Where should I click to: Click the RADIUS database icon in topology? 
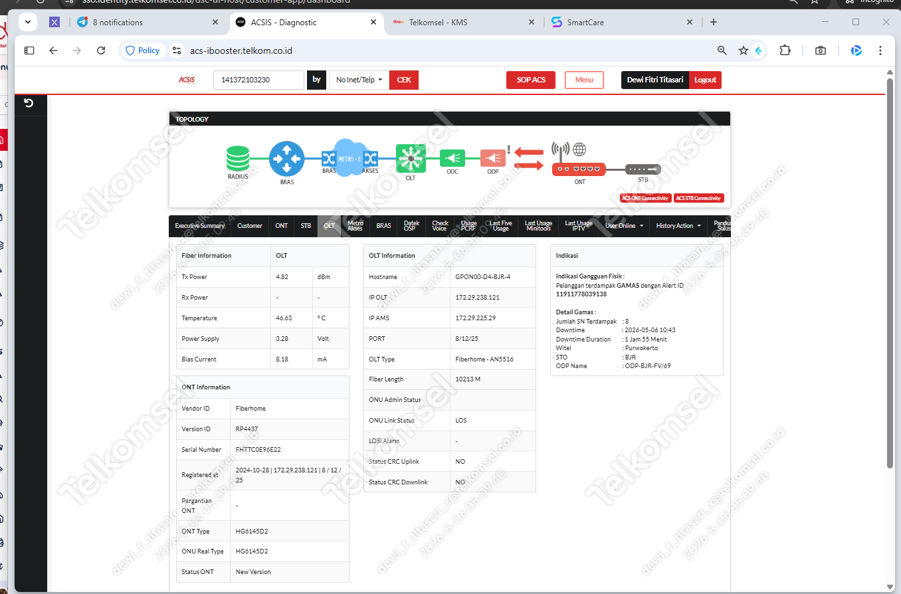(237, 158)
